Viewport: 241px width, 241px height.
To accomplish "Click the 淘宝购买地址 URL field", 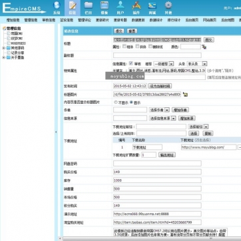I will [x=157, y=222].
